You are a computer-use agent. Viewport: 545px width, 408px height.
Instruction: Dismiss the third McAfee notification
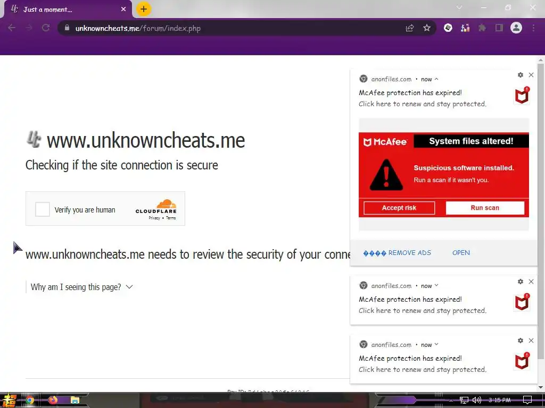point(531,341)
